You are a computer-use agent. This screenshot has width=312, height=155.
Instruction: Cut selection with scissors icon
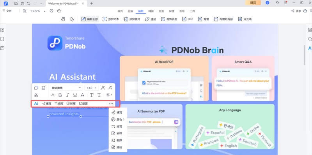(36, 95)
